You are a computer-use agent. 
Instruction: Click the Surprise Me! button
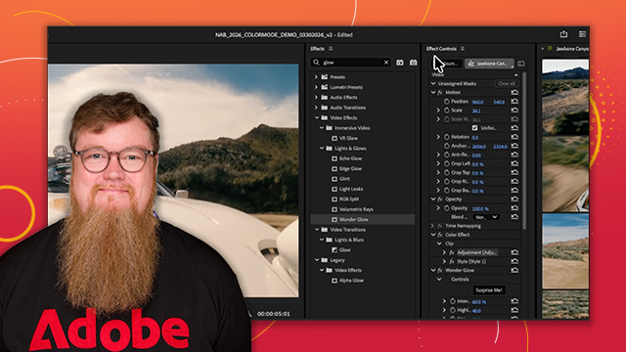489,290
